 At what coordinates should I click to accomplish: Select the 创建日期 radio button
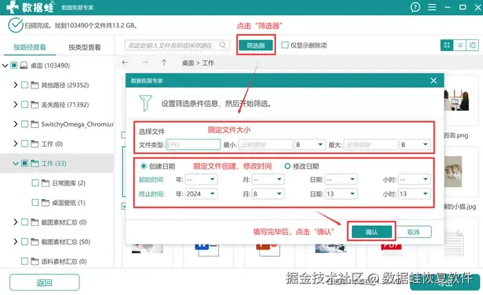click(144, 166)
